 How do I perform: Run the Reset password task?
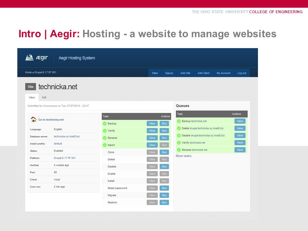(x=164, y=188)
